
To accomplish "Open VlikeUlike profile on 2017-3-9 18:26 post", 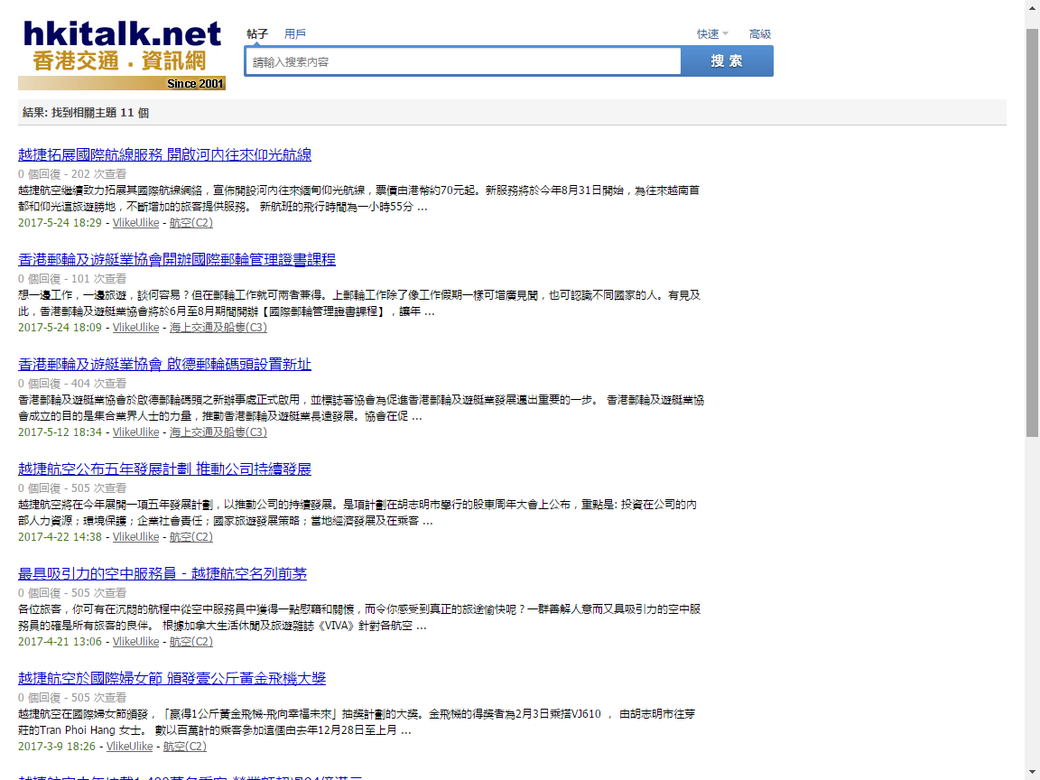I will (x=129, y=747).
